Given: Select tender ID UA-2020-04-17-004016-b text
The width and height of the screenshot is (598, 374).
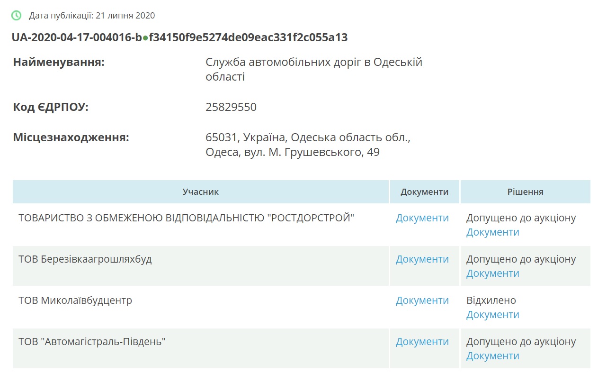Looking at the screenshot, I should point(77,37).
